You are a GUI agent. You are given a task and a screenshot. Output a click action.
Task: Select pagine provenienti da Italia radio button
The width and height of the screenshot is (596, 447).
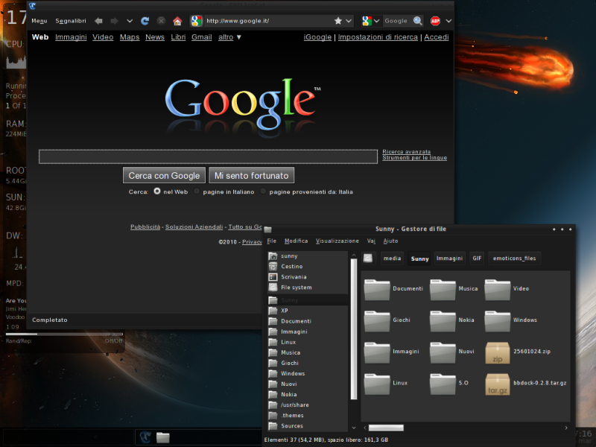pos(263,191)
